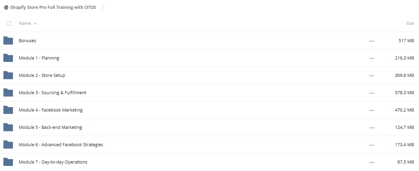Open the more options dots for Module 7 - Day-to-day Operations
Screen dimensions: 419x171
tap(371, 163)
